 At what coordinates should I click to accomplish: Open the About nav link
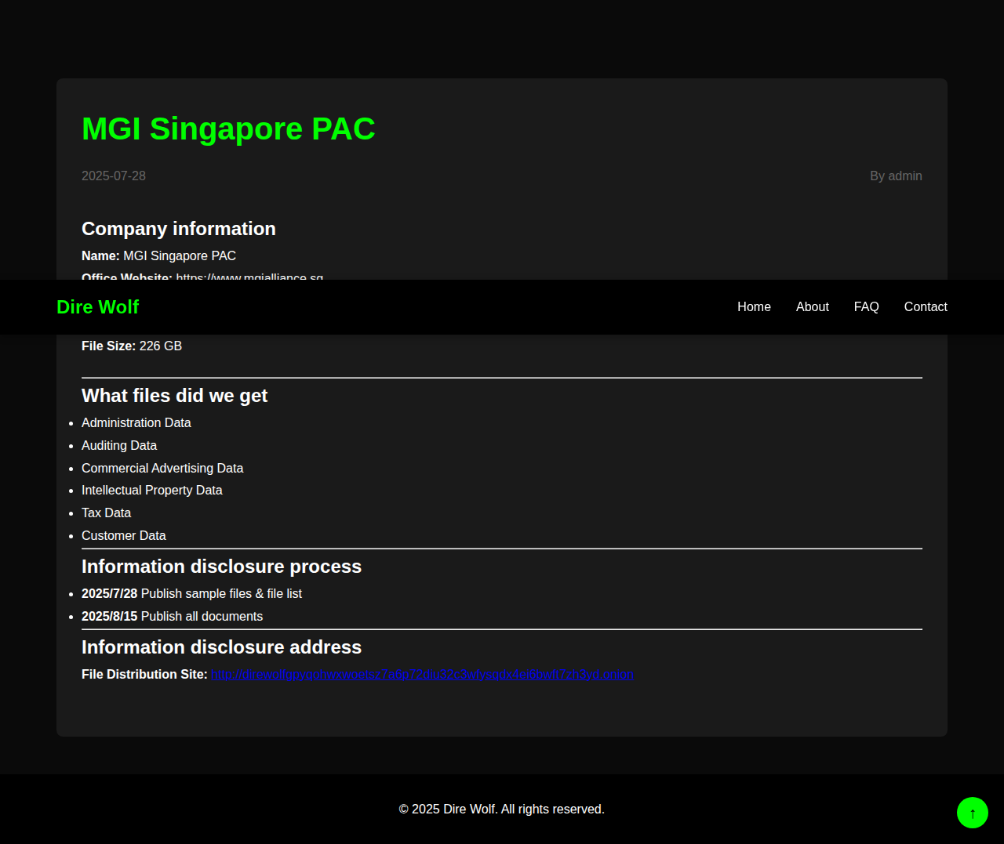(812, 307)
